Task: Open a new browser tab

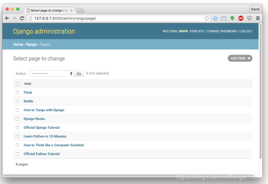Action: tap(80, 11)
